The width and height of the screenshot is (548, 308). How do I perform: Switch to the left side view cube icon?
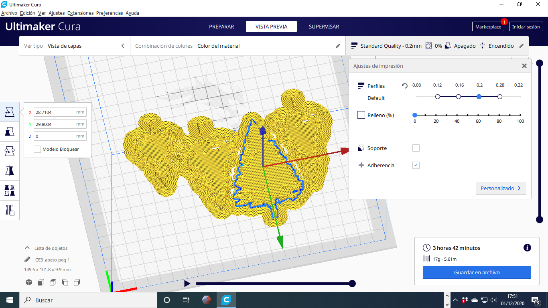[65, 282]
